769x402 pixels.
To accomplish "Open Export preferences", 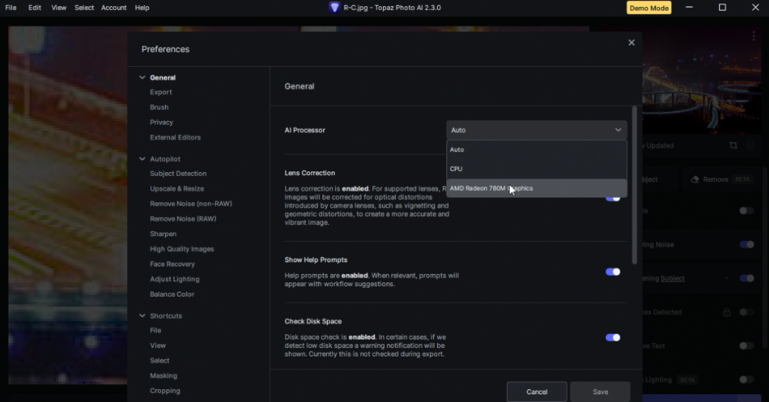I will click(x=161, y=92).
